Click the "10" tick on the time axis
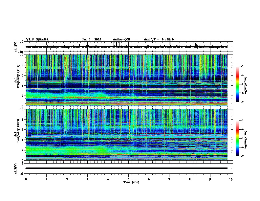 231,179
